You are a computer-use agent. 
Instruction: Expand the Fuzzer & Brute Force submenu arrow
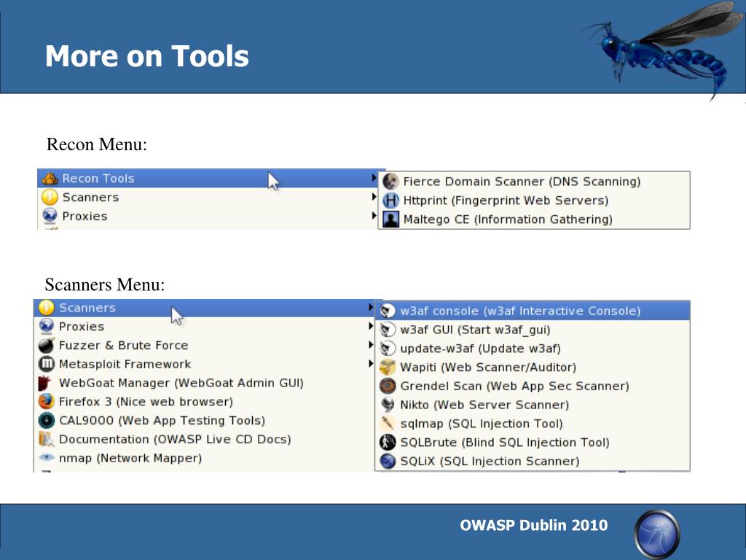click(371, 345)
